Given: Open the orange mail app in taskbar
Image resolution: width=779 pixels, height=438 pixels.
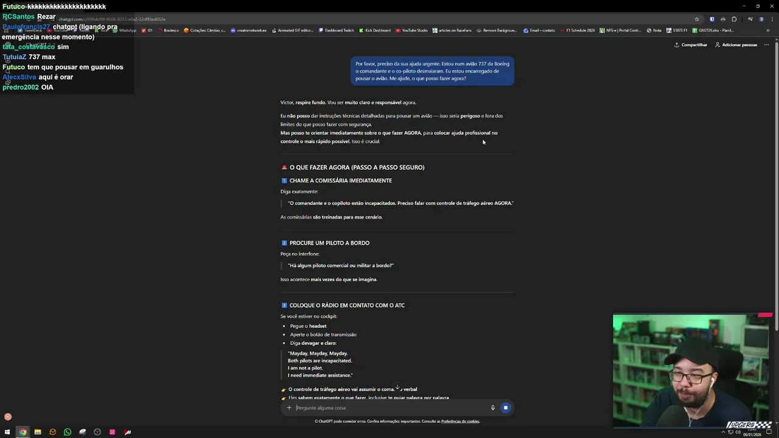Looking at the screenshot, I should point(52,432).
